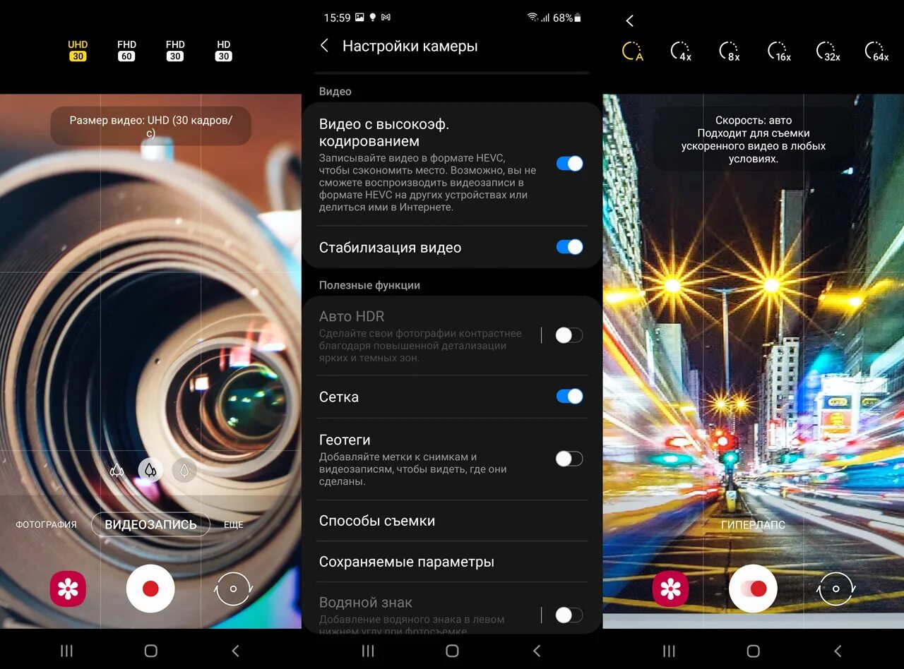The height and width of the screenshot is (669, 904).
Task: Select ВИДЕОЗАПИСЬ mode
Action: pyautogui.click(x=150, y=524)
